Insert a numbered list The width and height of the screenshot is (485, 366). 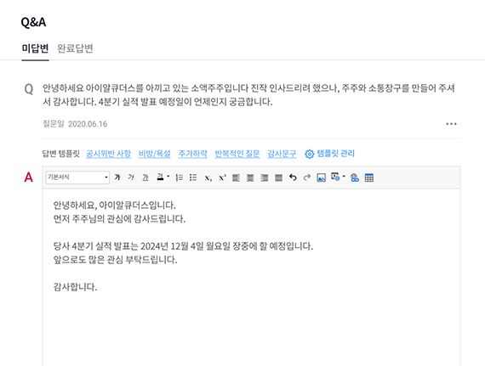179,177
